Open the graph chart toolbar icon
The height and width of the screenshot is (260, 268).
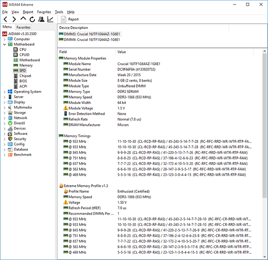point(50,19)
